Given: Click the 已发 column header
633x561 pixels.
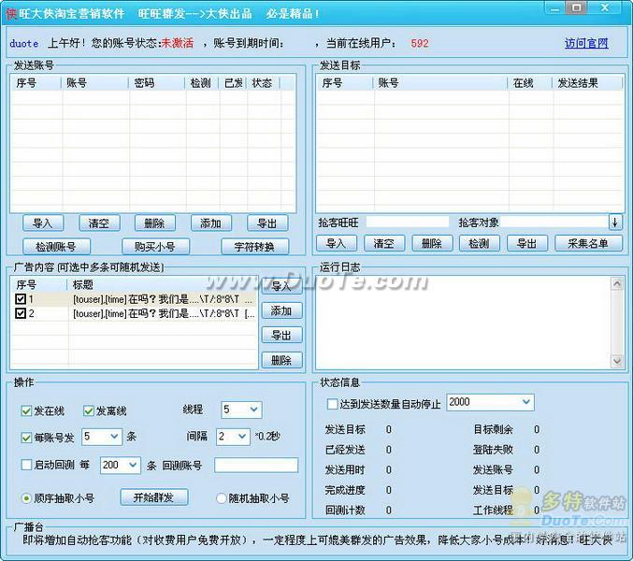Looking at the screenshot, I should click(x=233, y=83).
